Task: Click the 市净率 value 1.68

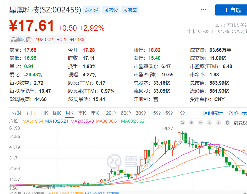Action: point(214,75)
